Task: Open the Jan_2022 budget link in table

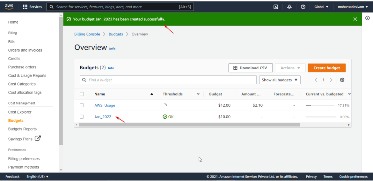Action: click(x=103, y=117)
